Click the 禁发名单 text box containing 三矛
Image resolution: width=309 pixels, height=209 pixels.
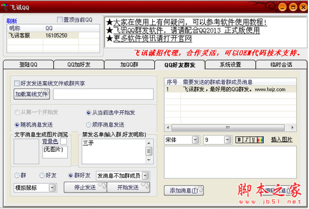click(114, 151)
